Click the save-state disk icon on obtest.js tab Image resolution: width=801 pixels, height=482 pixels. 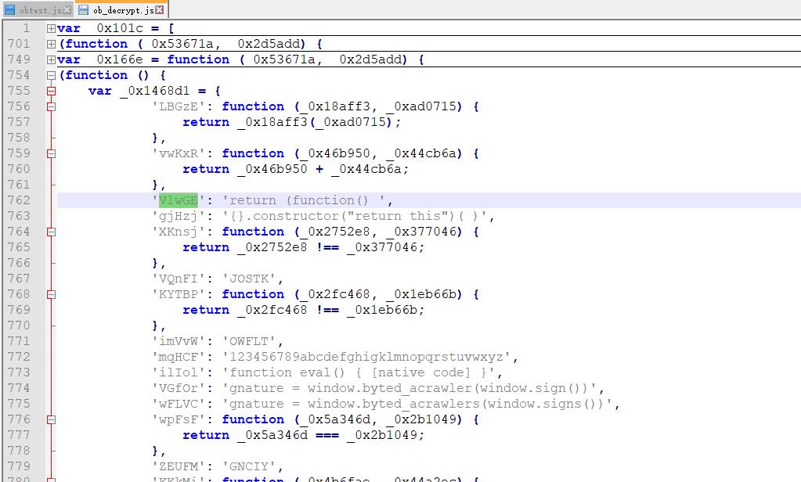9,9
